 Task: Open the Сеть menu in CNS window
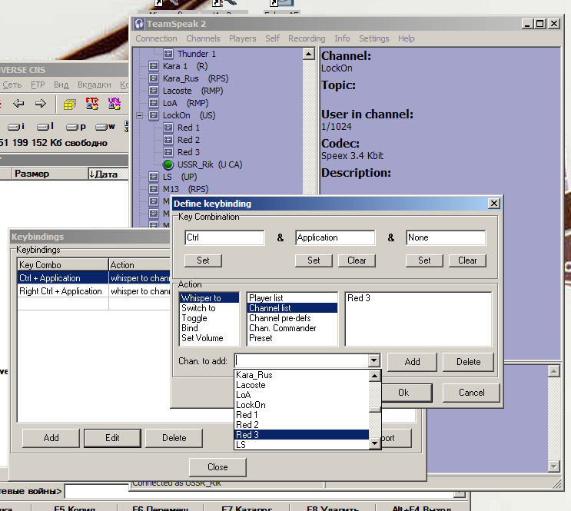pyautogui.click(x=12, y=85)
